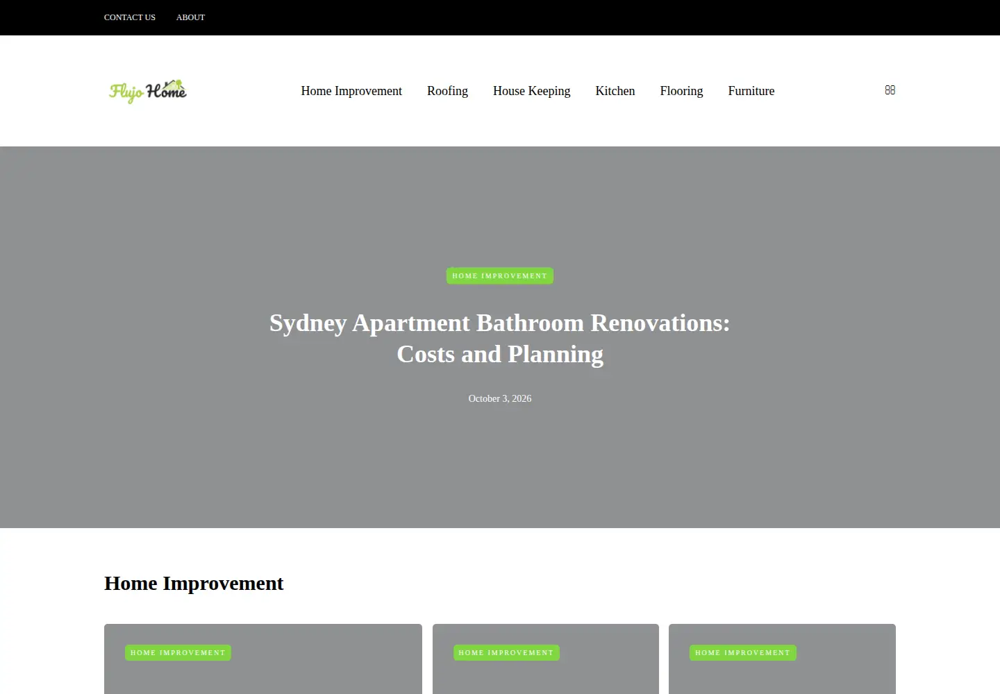The width and height of the screenshot is (1000, 694).
Task: Go to Home Improvement menu item
Action: coord(351,91)
